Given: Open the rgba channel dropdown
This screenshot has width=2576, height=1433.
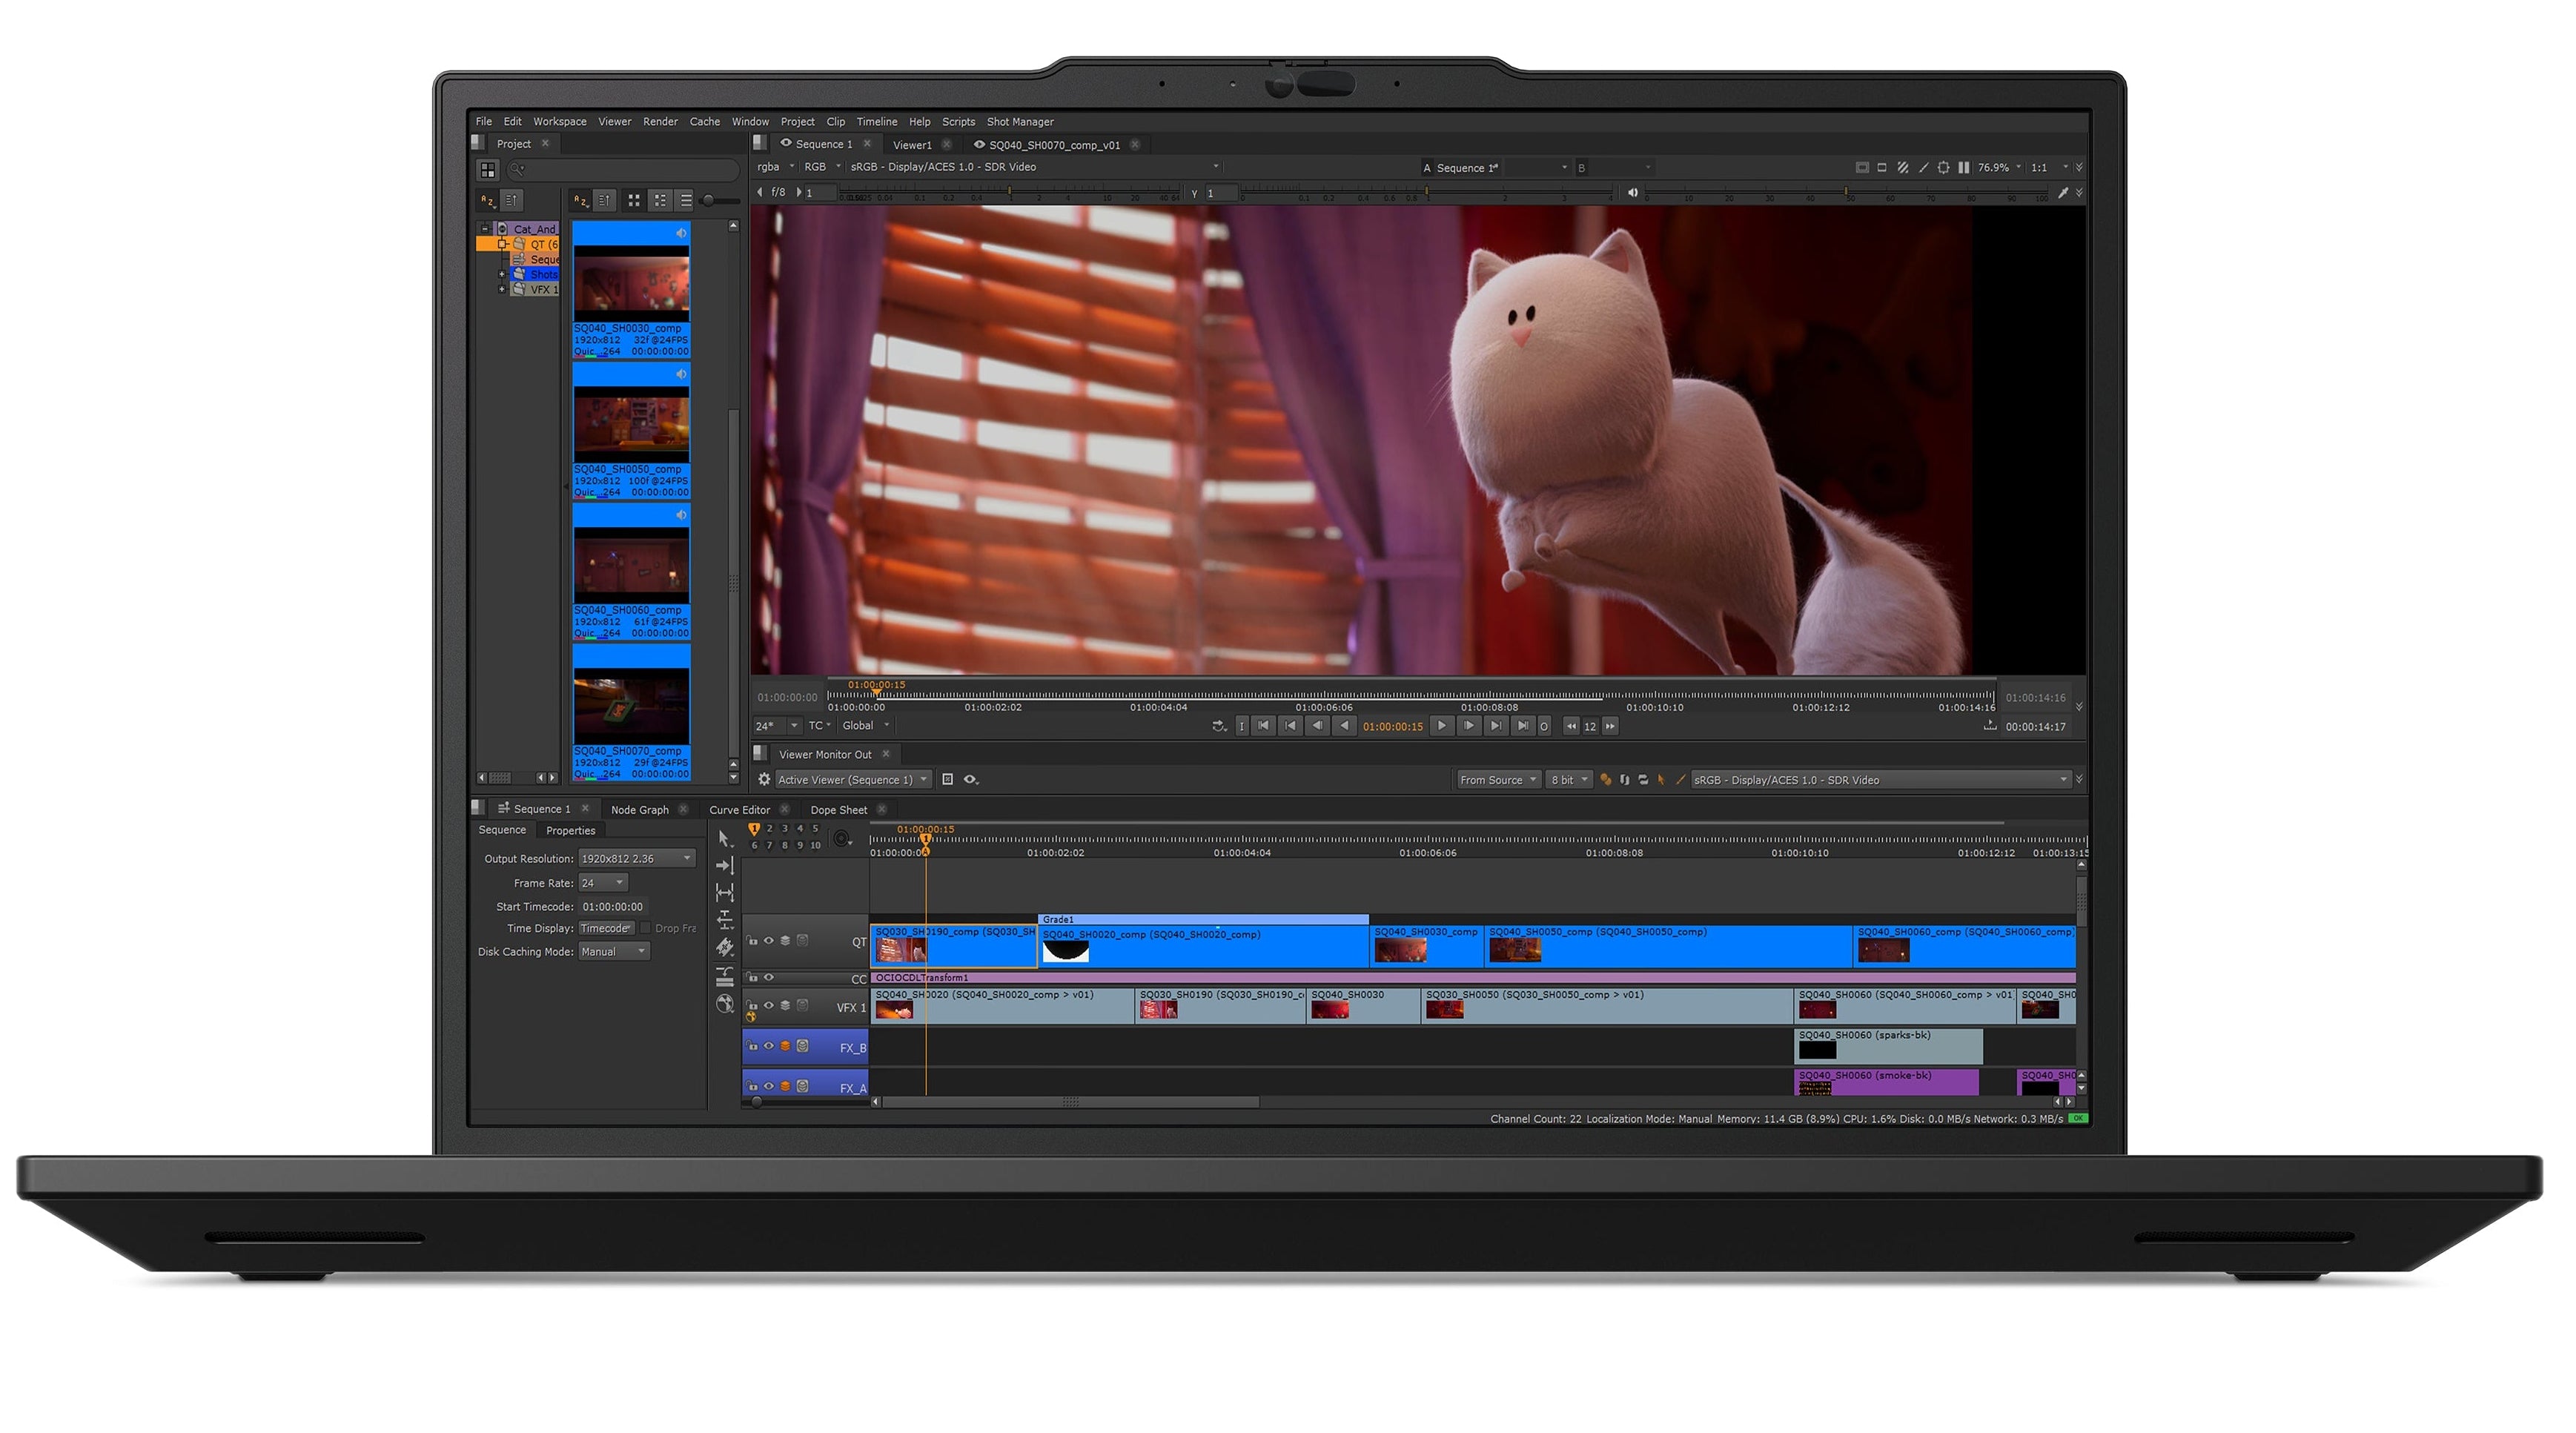Looking at the screenshot, I should (x=775, y=167).
